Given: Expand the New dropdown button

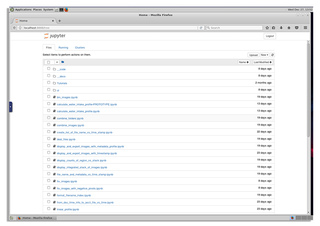Looking at the screenshot, I should click(264, 55).
